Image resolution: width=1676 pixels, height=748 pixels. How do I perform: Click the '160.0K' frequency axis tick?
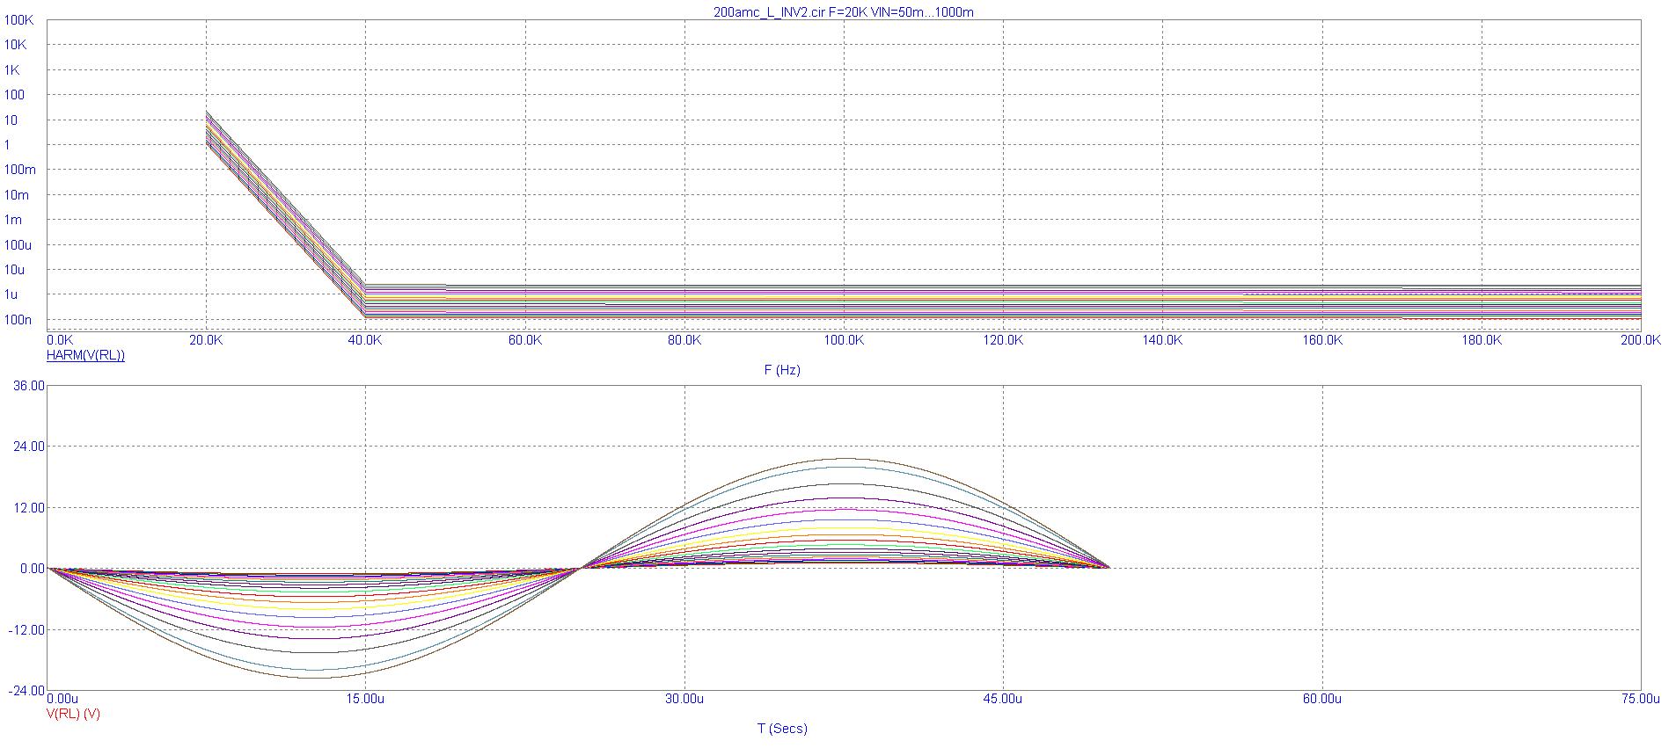(1322, 339)
